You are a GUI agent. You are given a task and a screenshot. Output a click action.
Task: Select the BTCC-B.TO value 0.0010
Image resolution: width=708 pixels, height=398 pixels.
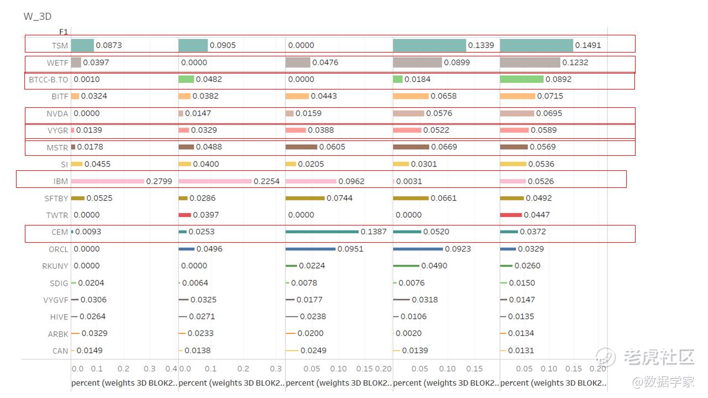(x=87, y=79)
